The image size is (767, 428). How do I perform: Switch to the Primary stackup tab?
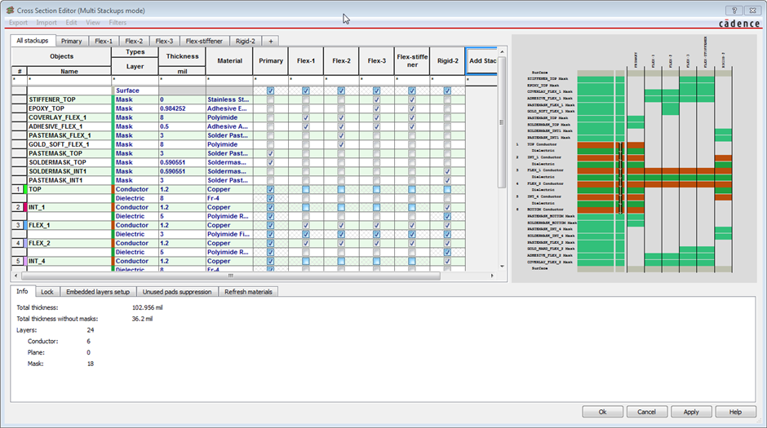coord(72,41)
